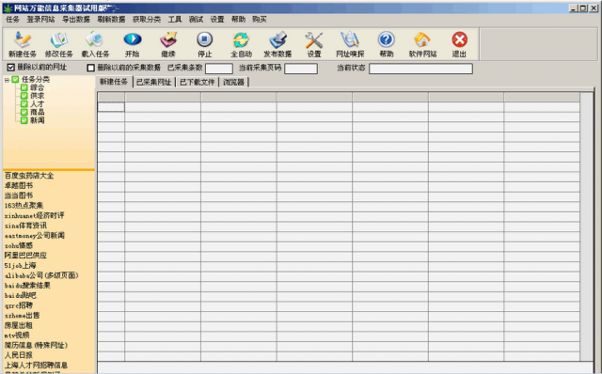Viewport: 602px width, 374px height.
Task: Select task 163热点聚集
Action: click(24, 206)
